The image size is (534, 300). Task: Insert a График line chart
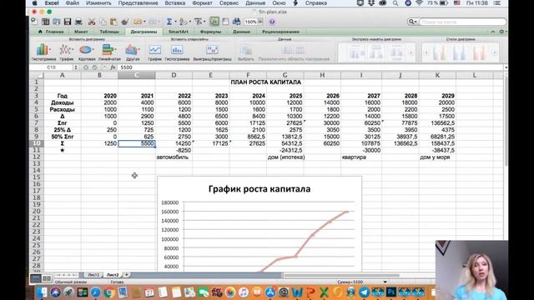click(x=67, y=52)
